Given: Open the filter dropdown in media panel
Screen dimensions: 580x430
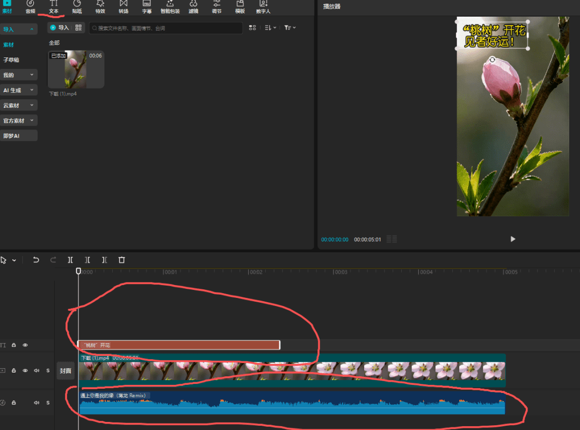Looking at the screenshot, I should click(289, 27).
